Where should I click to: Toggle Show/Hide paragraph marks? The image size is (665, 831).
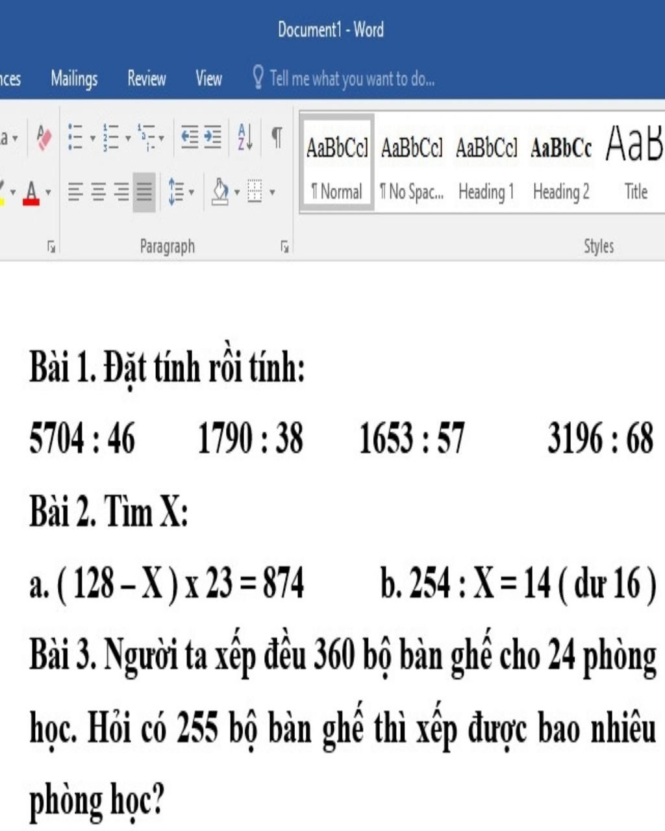pyautogui.click(x=277, y=138)
